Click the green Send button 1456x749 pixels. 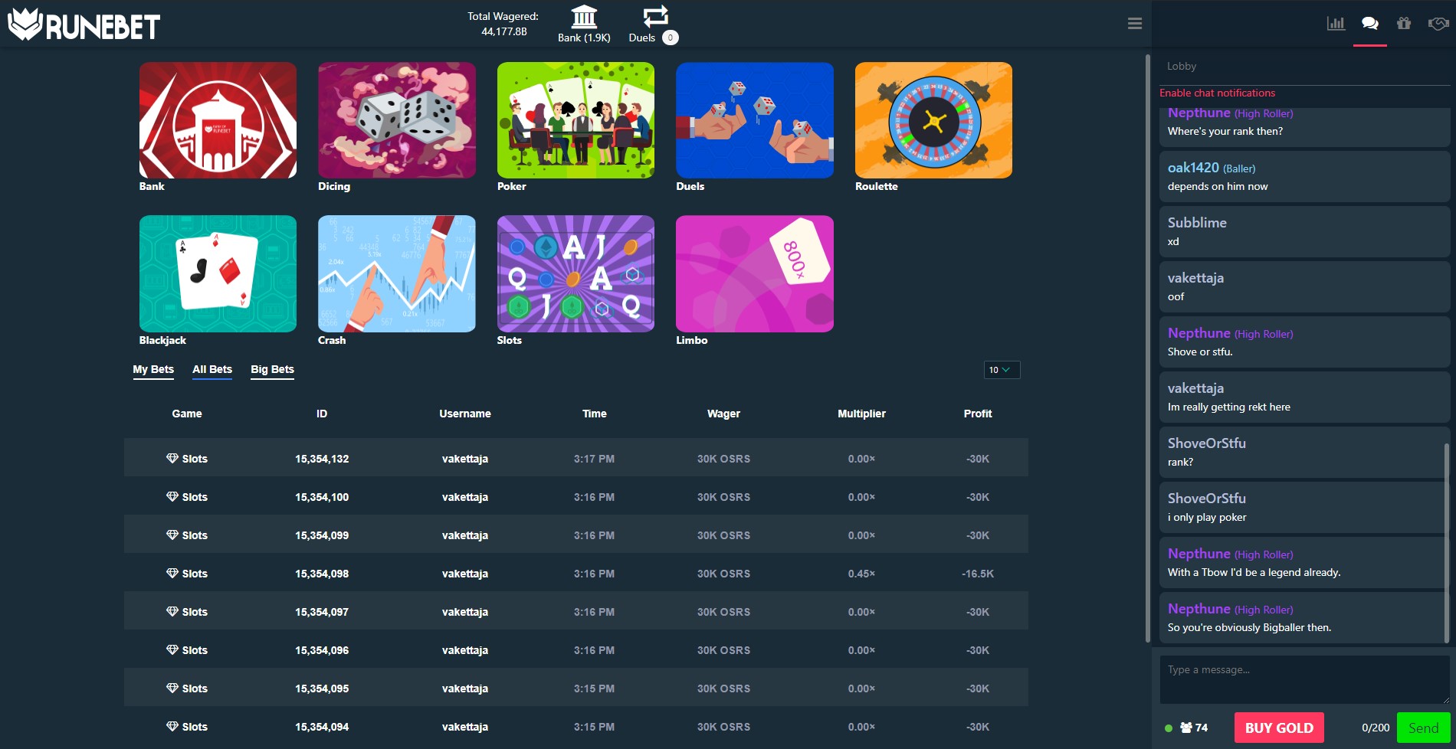[x=1423, y=728]
